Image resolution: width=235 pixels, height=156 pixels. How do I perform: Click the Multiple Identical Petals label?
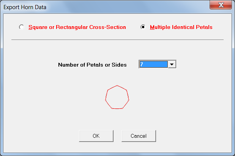click(181, 27)
